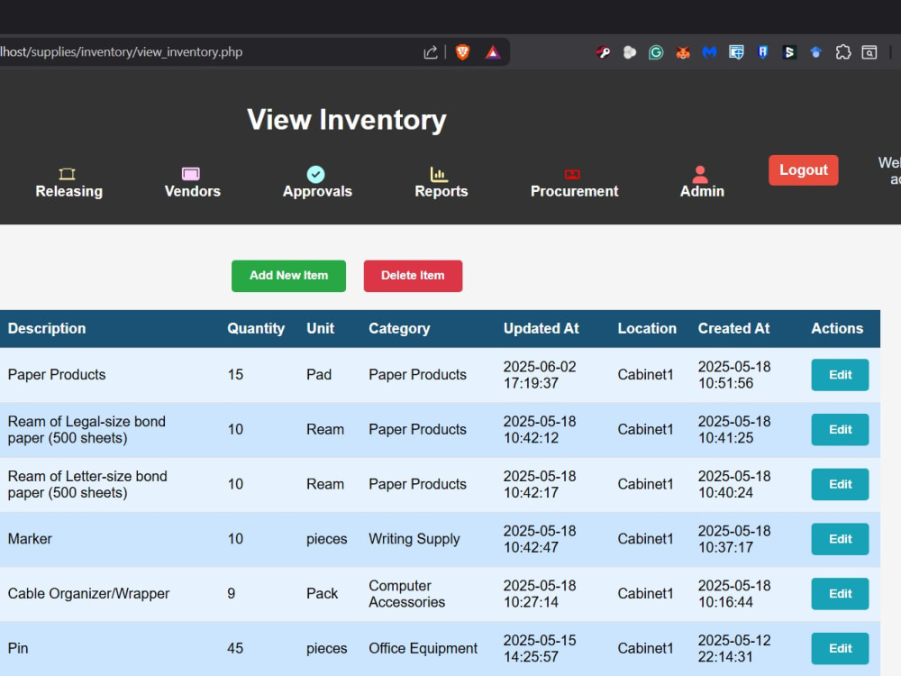Screen dimensions: 901x676
Task: Edit the Marker row
Action: (x=840, y=539)
